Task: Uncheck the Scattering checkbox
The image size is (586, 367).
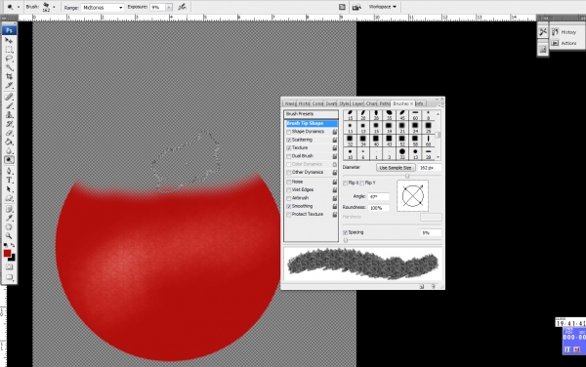Action: (288, 140)
